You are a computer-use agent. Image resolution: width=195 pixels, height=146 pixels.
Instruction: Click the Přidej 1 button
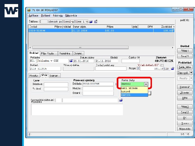[185, 51]
